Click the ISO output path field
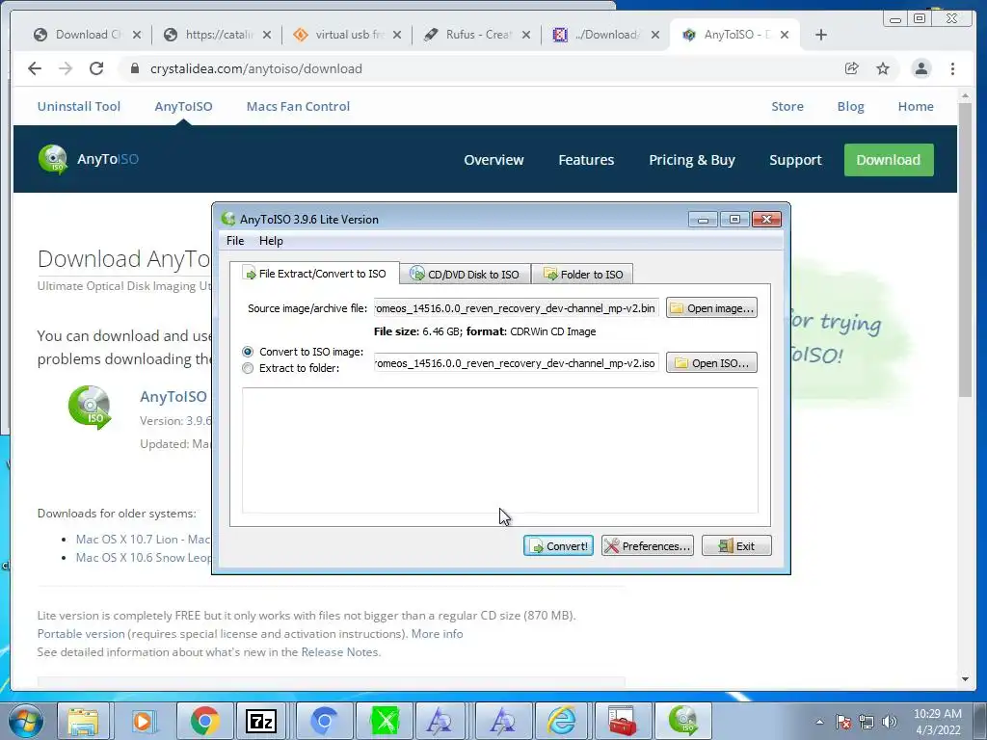 coord(517,363)
